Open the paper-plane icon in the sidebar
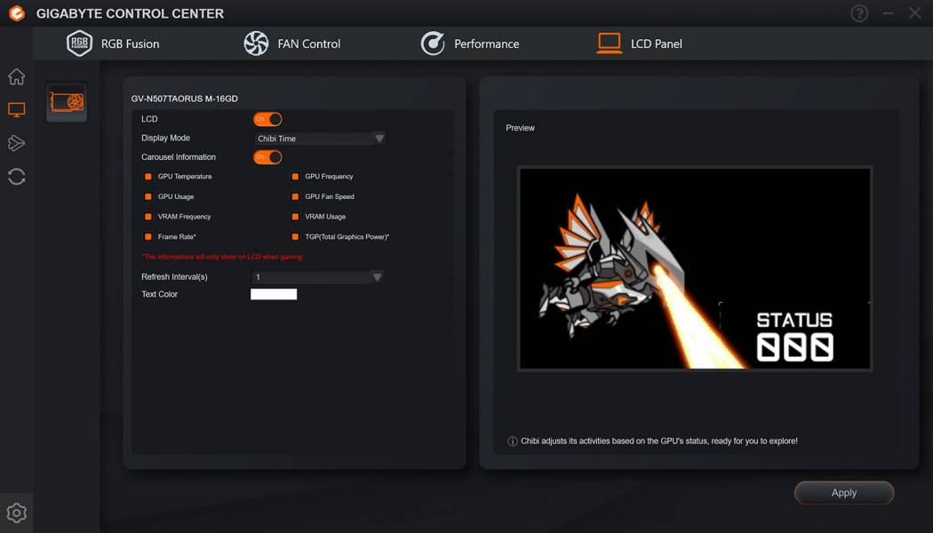 (17, 143)
